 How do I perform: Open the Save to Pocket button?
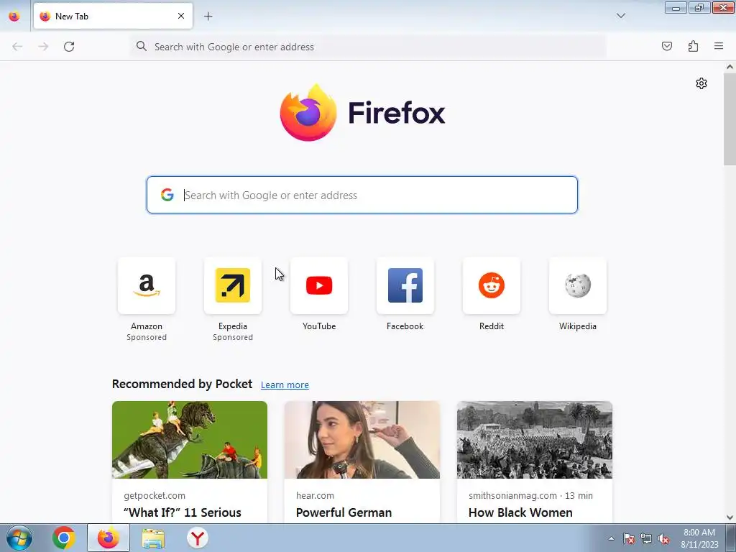(x=667, y=46)
